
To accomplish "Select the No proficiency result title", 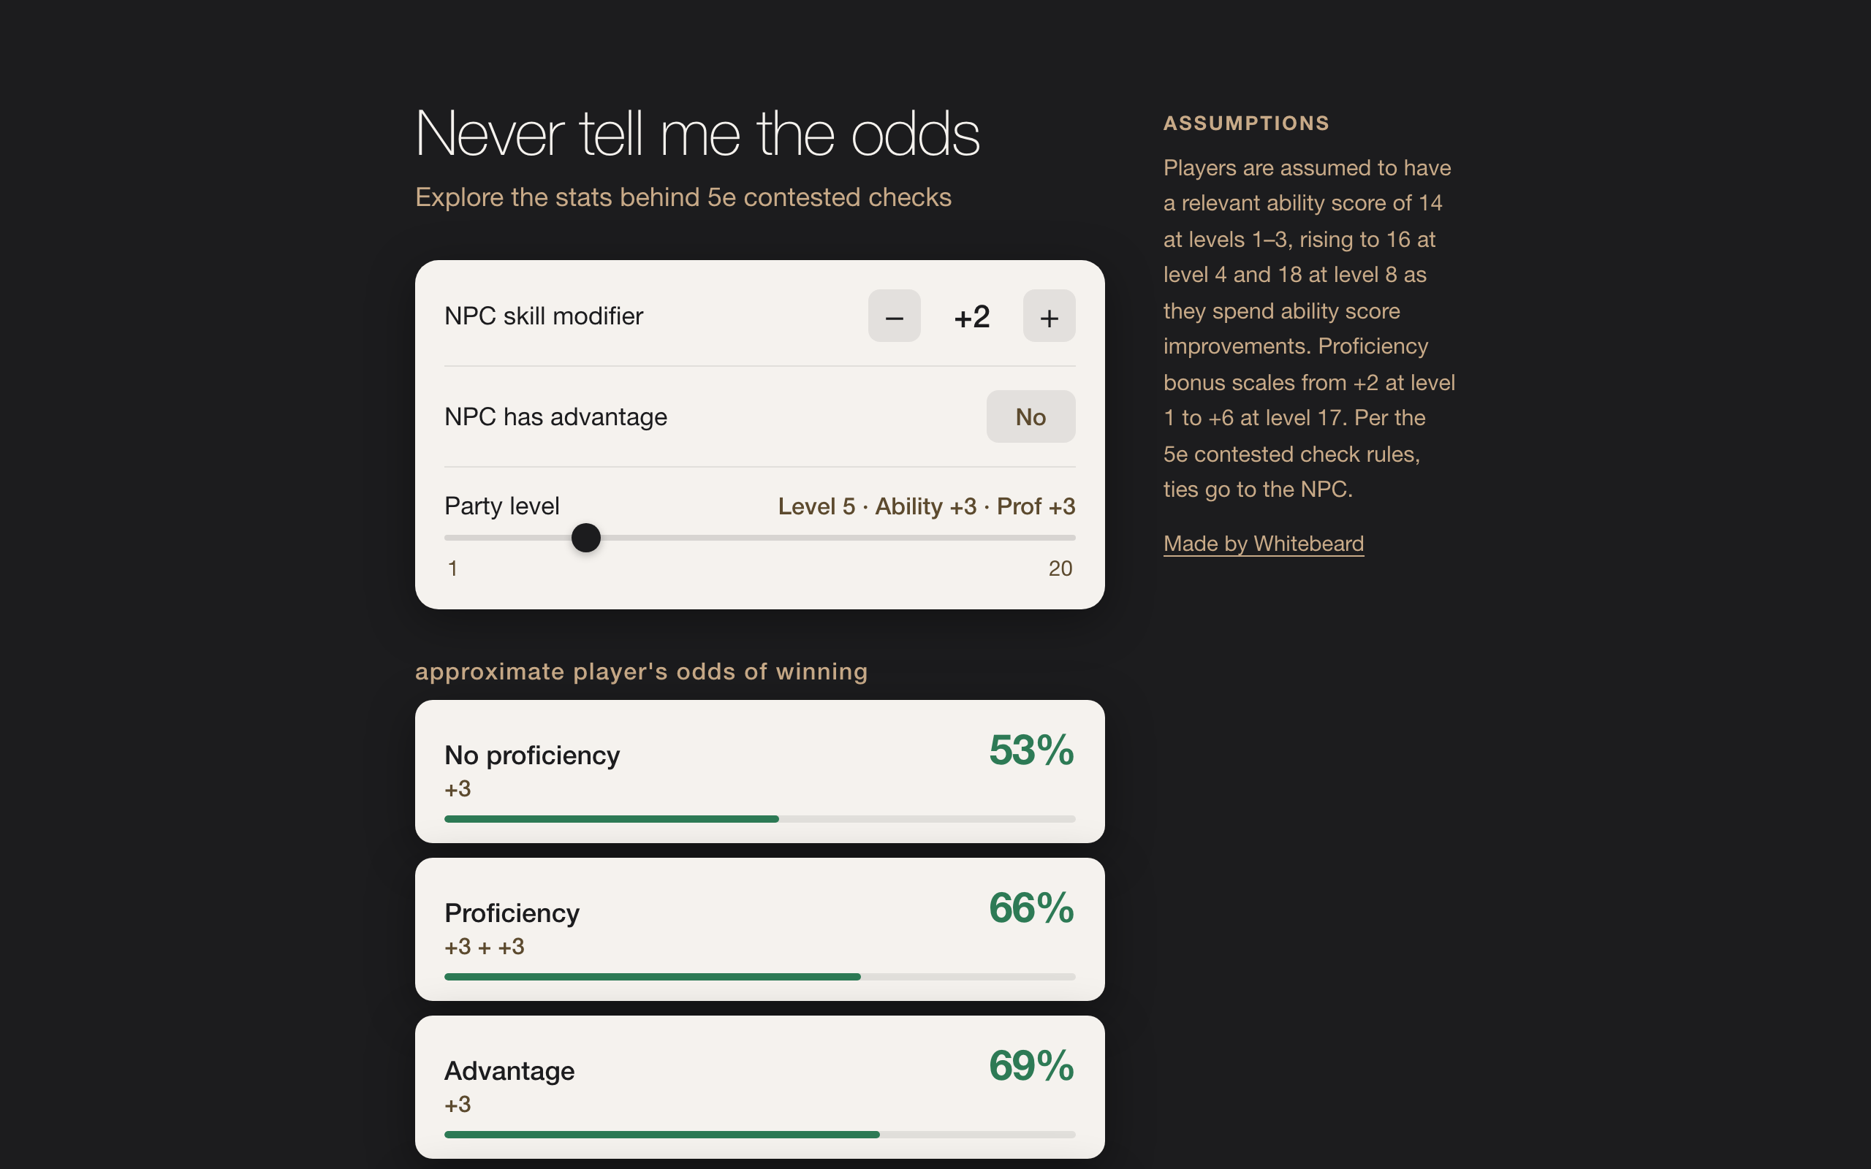I will [x=532, y=755].
